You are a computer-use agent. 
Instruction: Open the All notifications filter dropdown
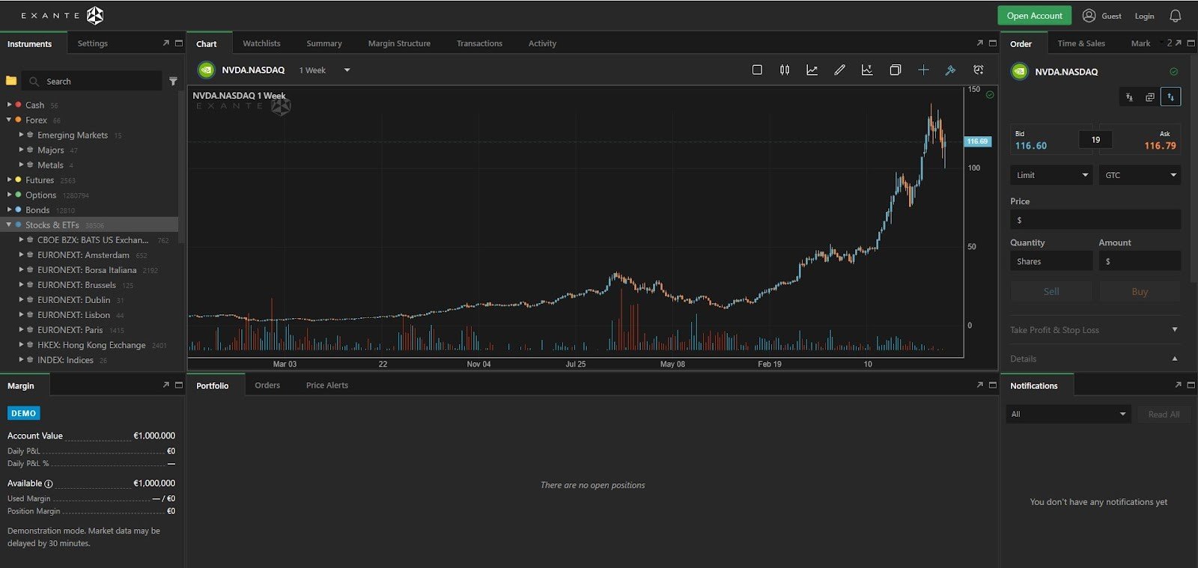point(1068,414)
